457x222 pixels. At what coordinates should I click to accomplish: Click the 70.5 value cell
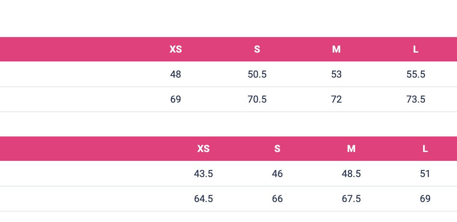coord(257,99)
